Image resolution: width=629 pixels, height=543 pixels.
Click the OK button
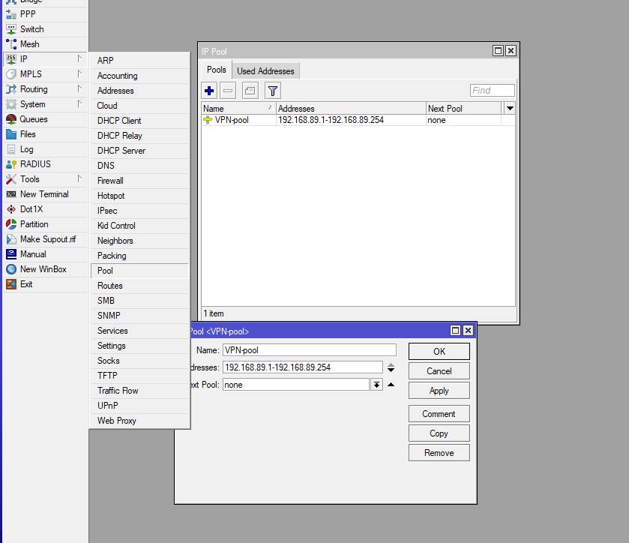(x=439, y=352)
